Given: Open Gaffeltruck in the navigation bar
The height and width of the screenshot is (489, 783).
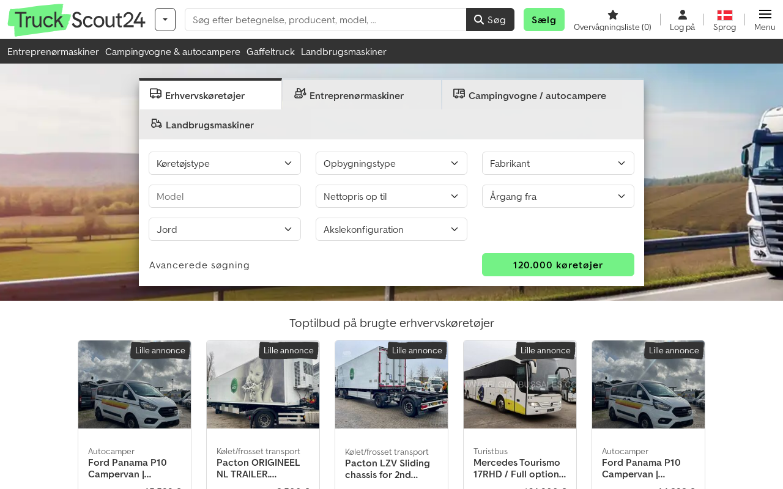Looking at the screenshot, I should [270, 51].
